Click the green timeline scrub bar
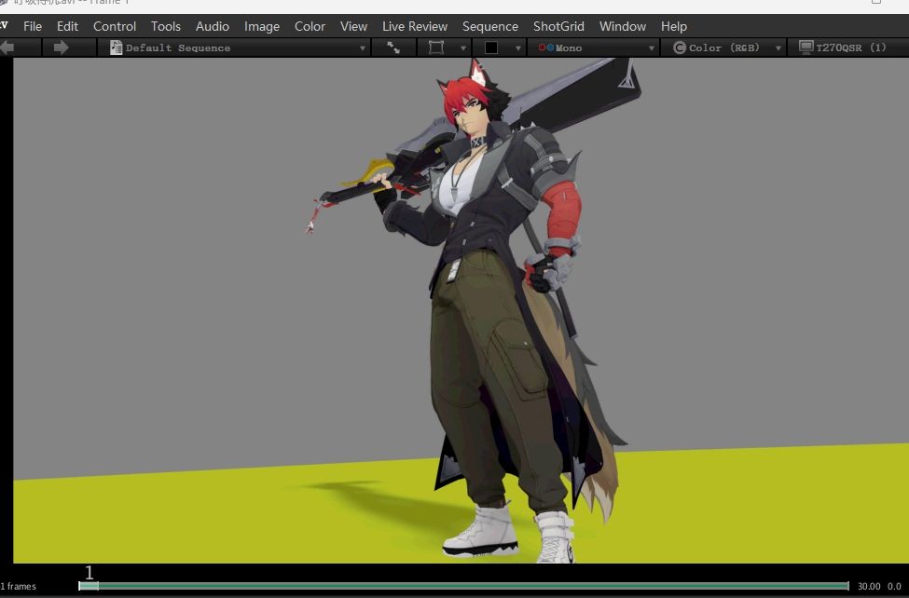Viewport: 909px width, 598px height. [463, 586]
